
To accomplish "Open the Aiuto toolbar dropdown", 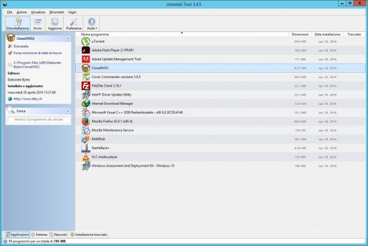I will pos(91,23).
